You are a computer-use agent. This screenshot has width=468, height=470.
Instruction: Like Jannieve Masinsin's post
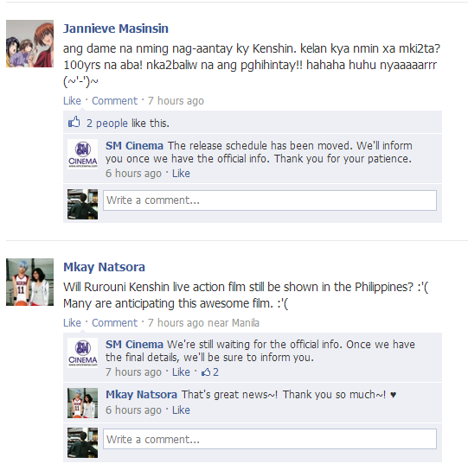72,101
